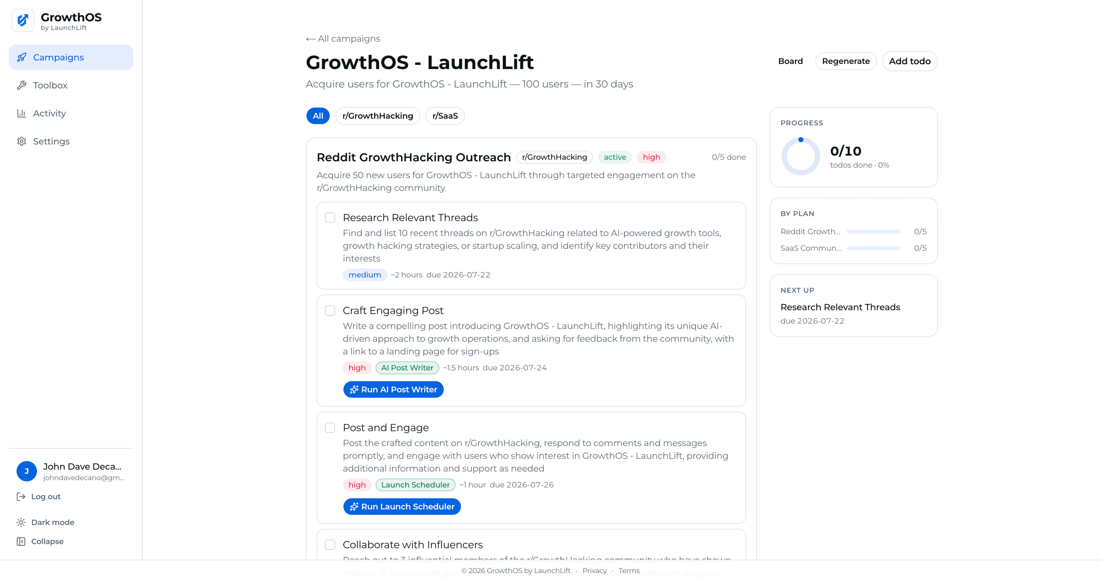Click the Settings gear icon

[x=21, y=141]
